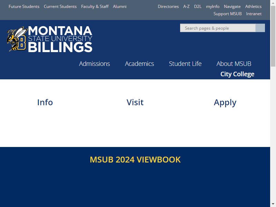The image size is (276, 207).
Task: Go to City College link
Action: (237, 74)
